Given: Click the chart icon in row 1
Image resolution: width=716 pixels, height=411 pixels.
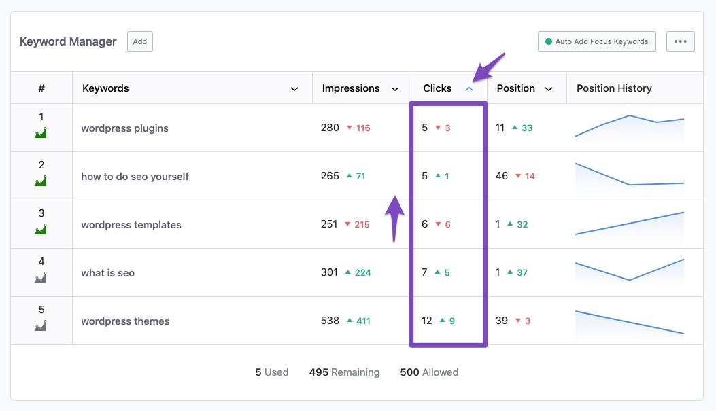Looking at the screenshot, I should (x=41, y=132).
